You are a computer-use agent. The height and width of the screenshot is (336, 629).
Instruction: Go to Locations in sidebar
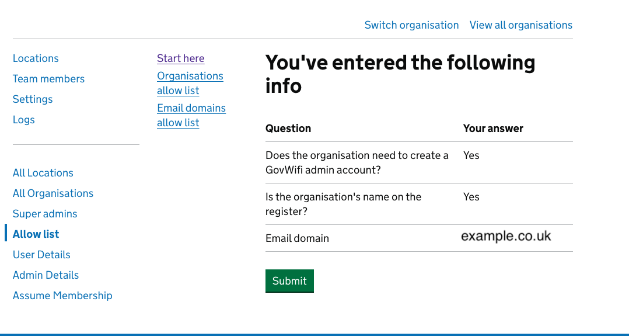36,58
